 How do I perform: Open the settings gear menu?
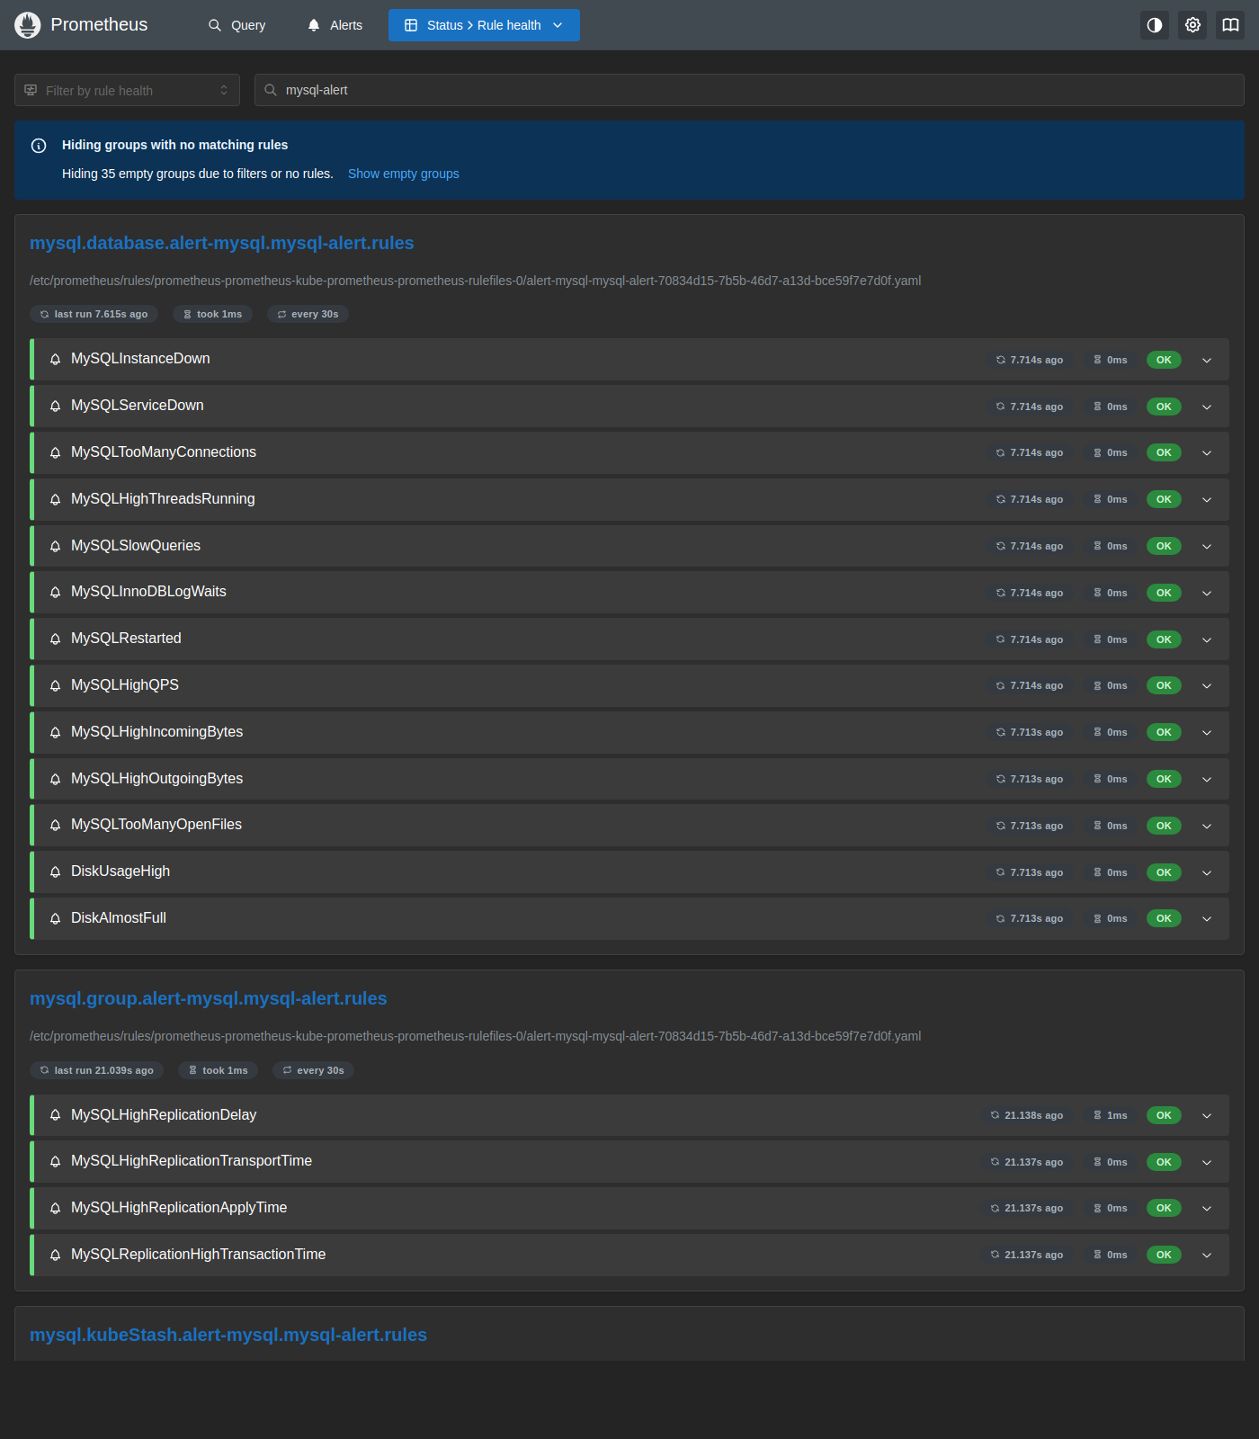pyautogui.click(x=1192, y=25)
